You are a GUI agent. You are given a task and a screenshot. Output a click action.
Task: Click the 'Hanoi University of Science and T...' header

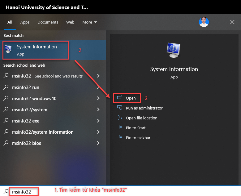click(x=47, y=7)
